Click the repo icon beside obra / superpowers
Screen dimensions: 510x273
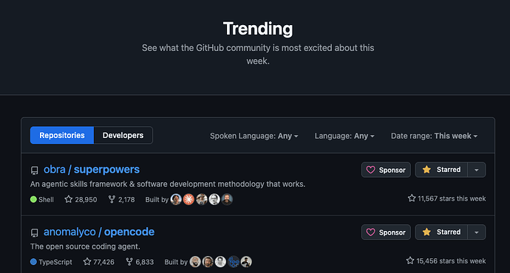tap(35, 170)
